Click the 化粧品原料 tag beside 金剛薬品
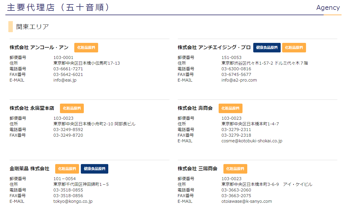Image resolution: width=346 pixels, height=212 pixels. click(x=67, y=169)
